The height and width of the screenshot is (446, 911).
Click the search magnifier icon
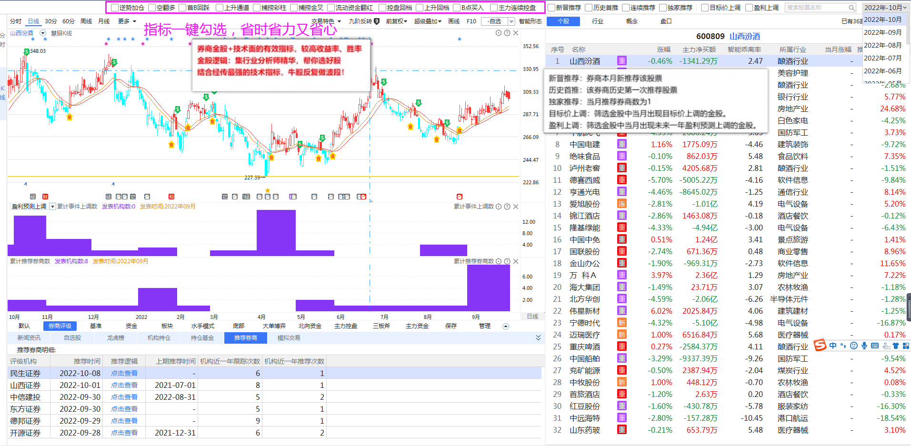[x=851, y=8]
